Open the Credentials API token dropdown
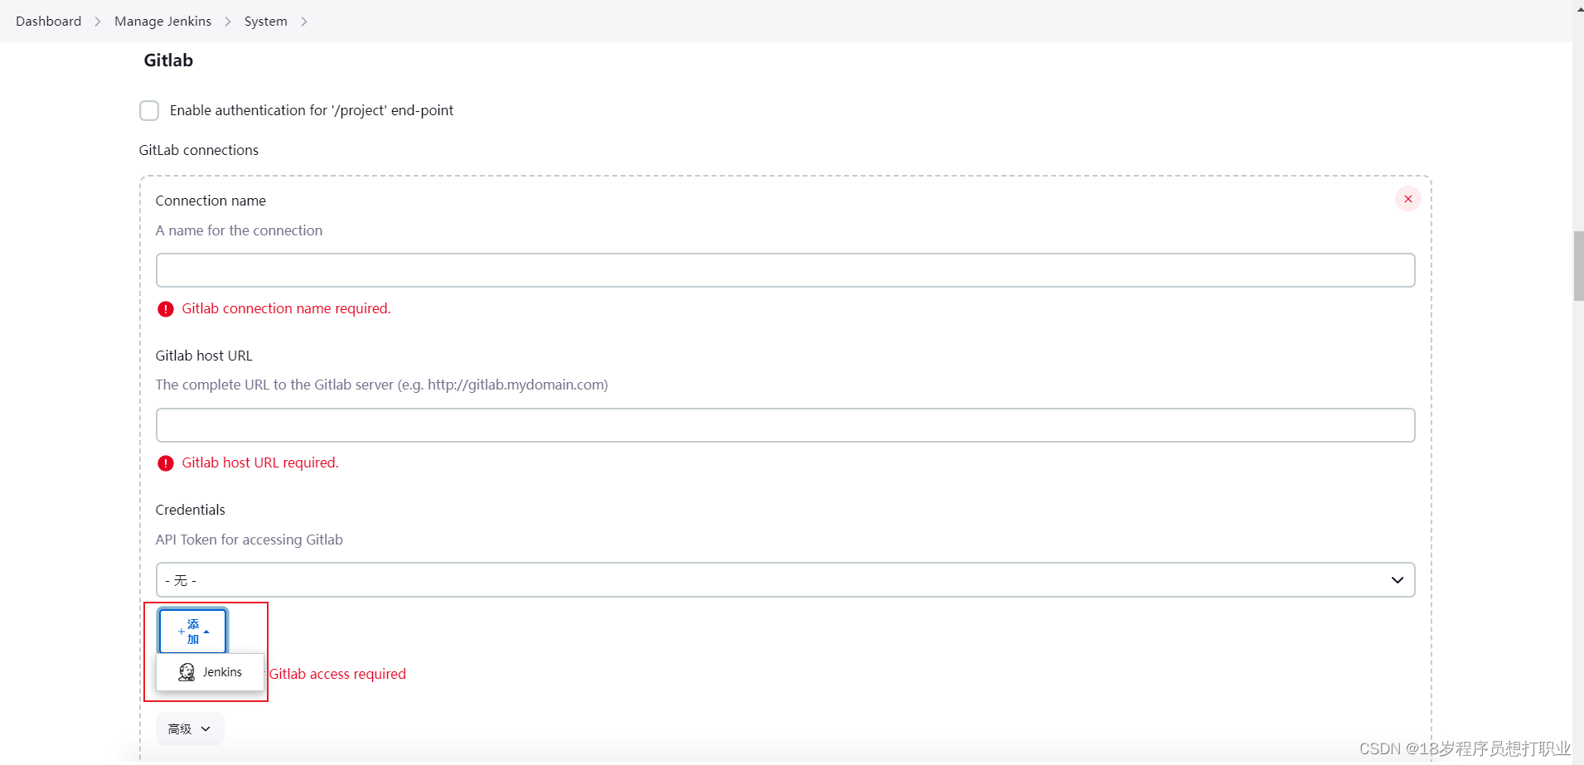 [785, 580]
